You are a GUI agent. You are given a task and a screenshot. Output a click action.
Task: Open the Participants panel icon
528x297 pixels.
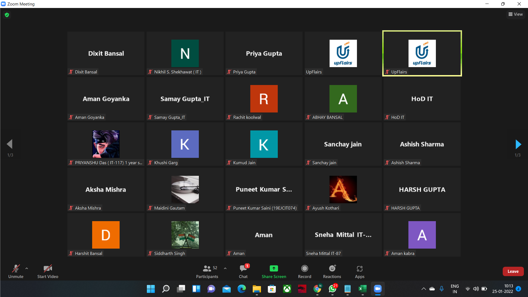(x=207, y=268)
